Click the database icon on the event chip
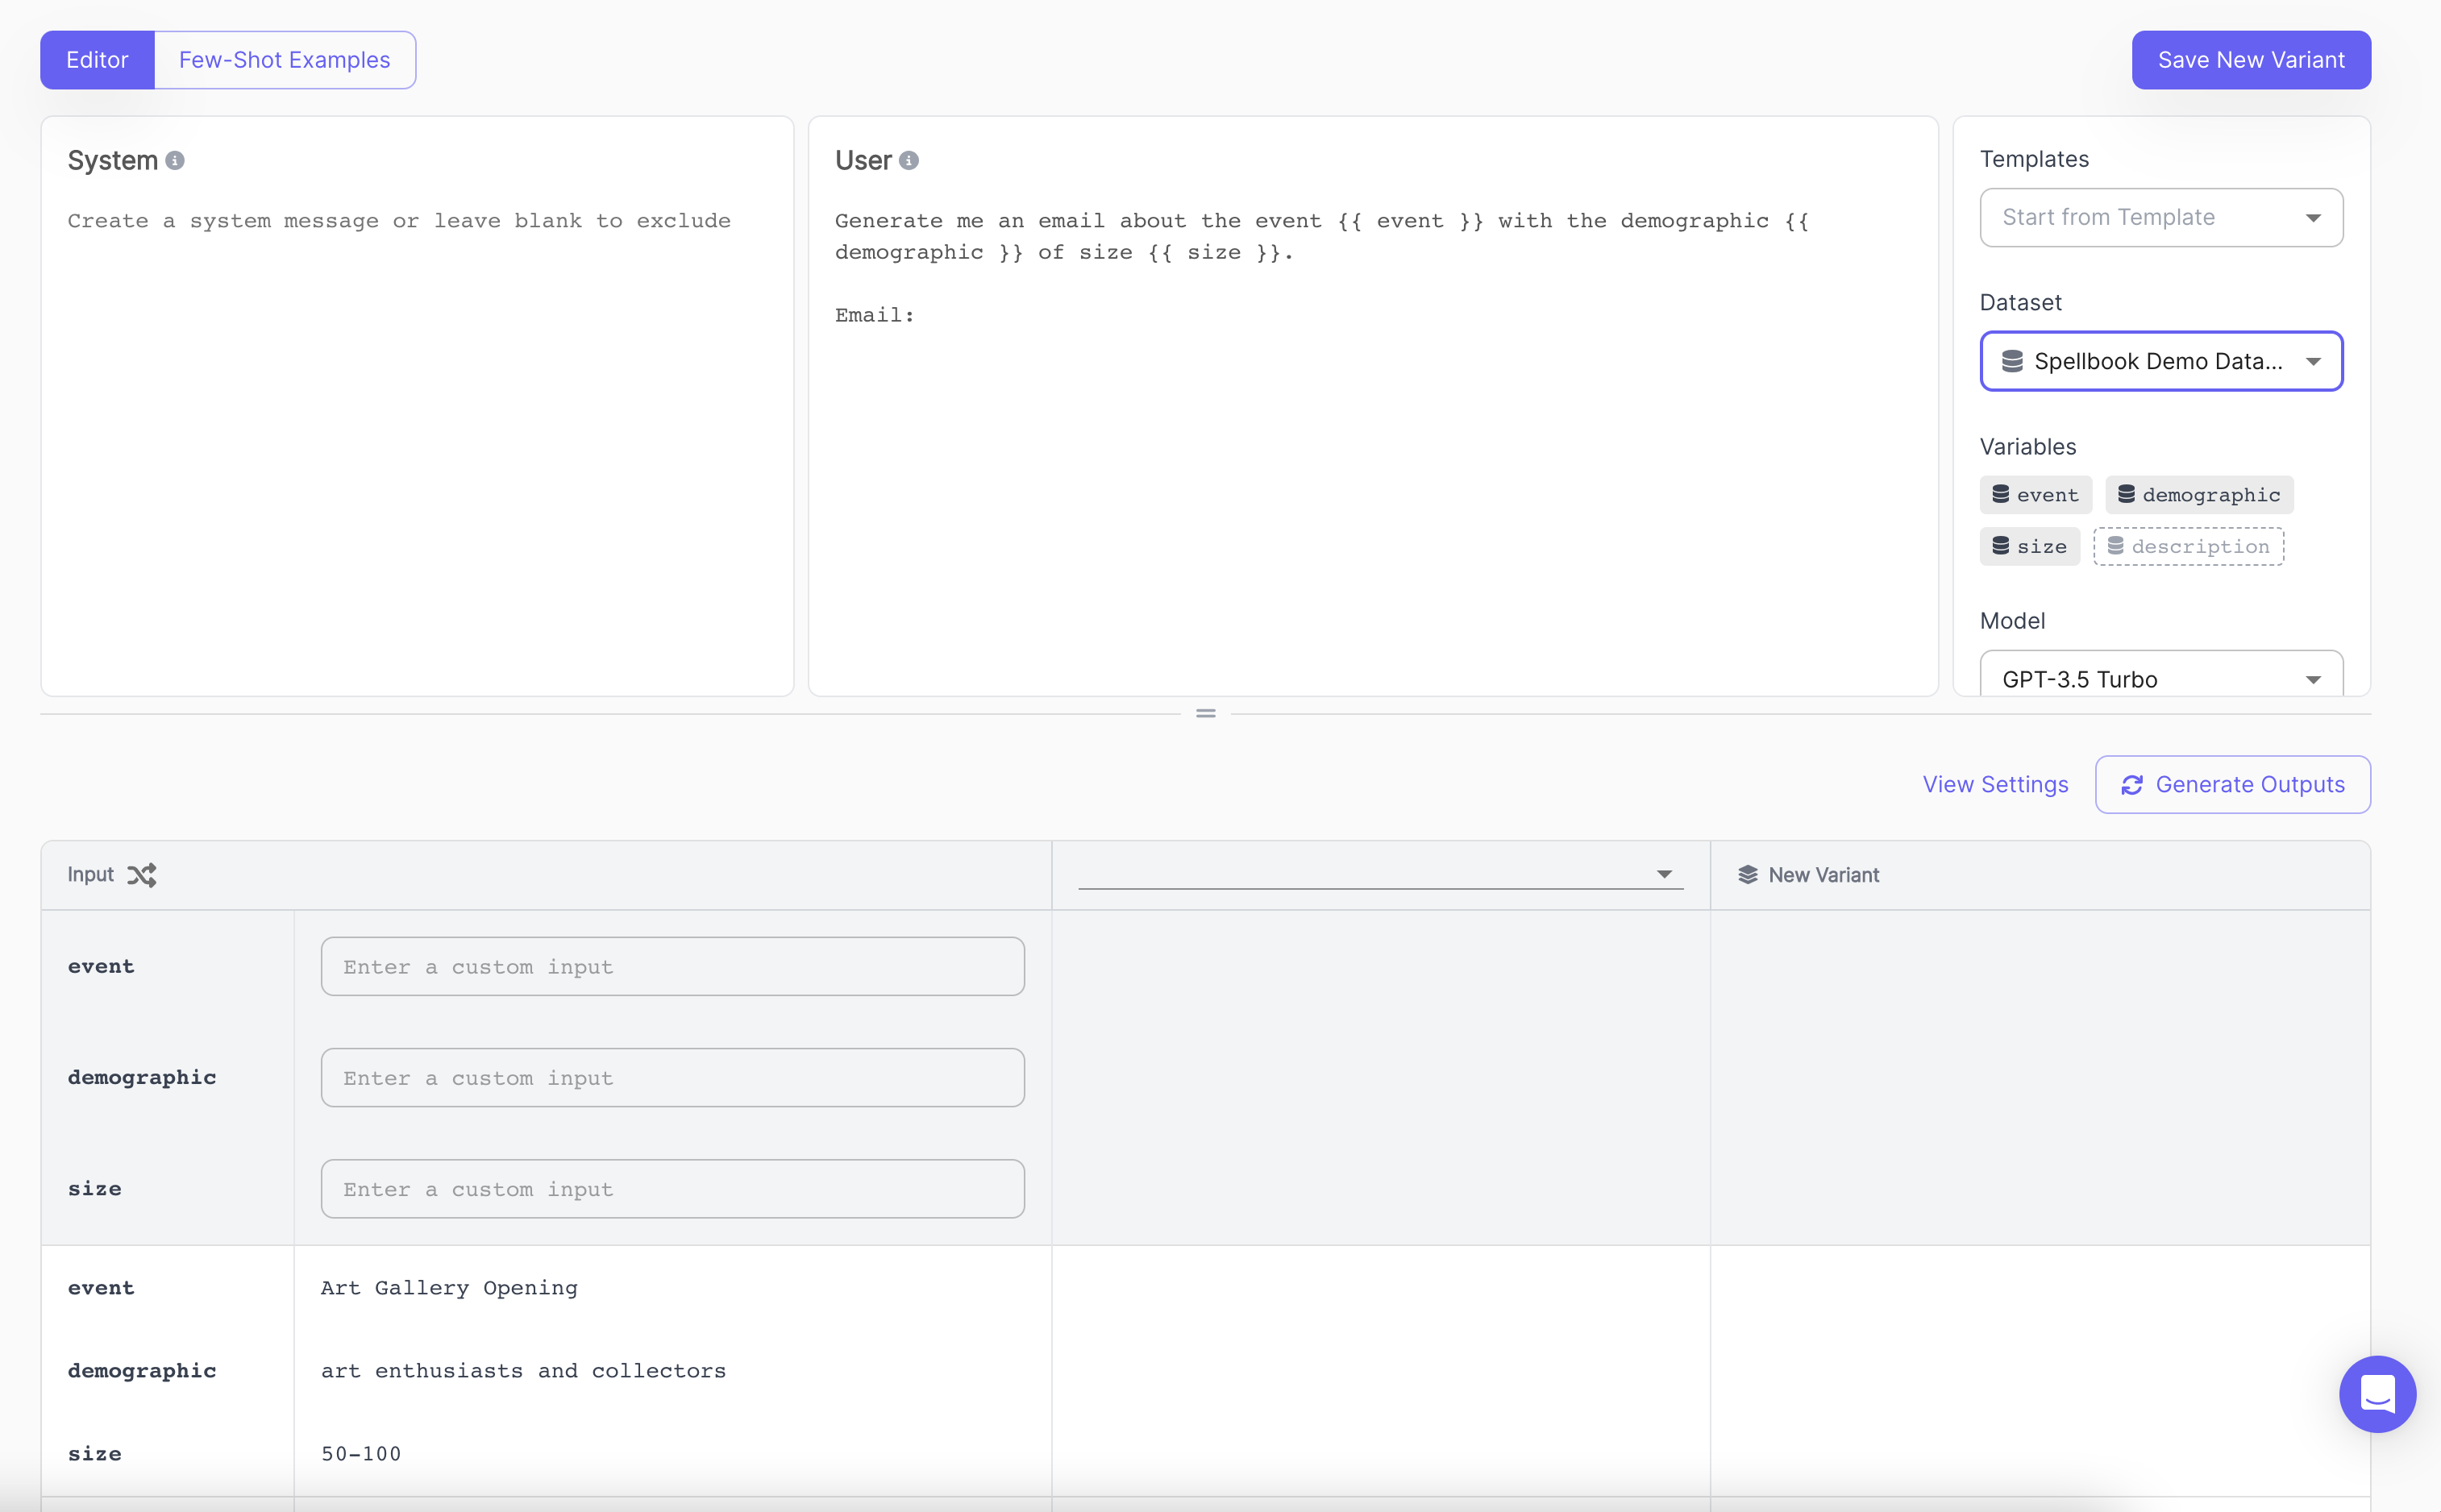Viewport: 2441px width, 1512px height. 2000,494
